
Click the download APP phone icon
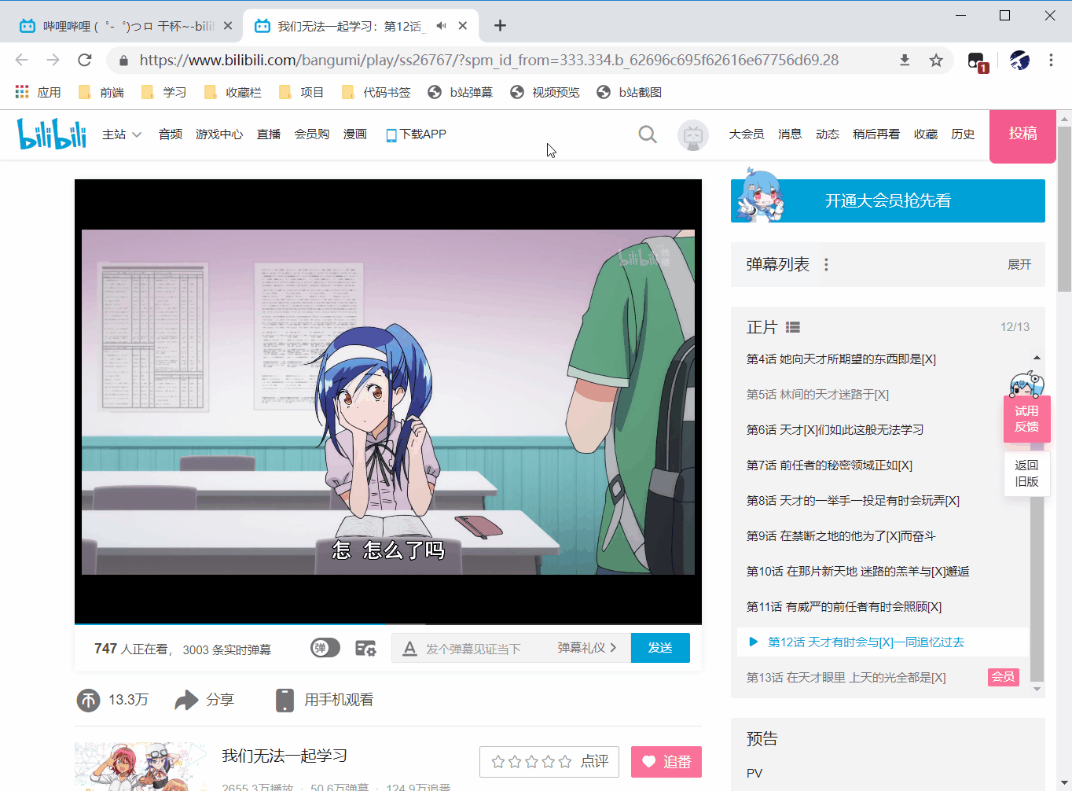coord(391,135)
